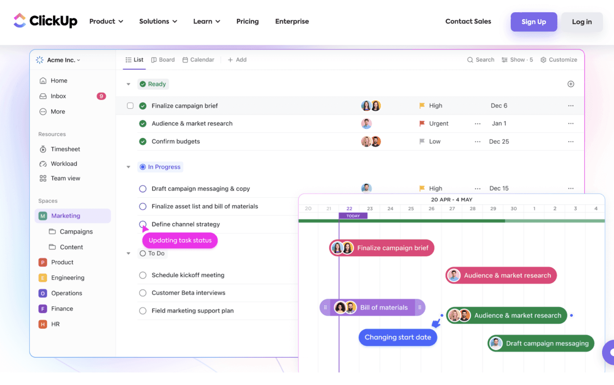
Task: Click the In Progress status label
Action: click(x=160, y=167)
